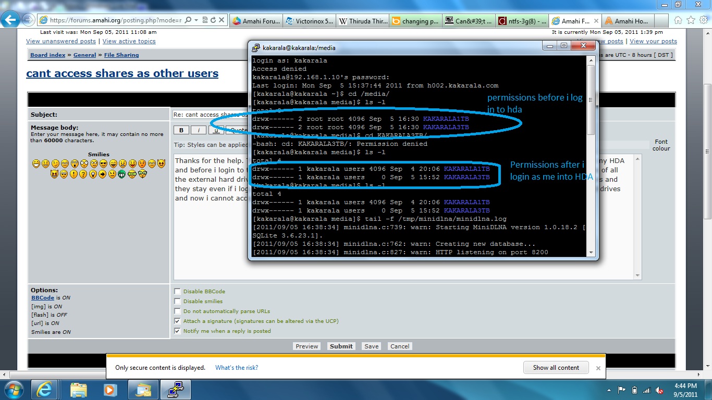This screenshot has height=400, width=712.
Task: Open View unanswered posts link
Action: coord(61,41)
